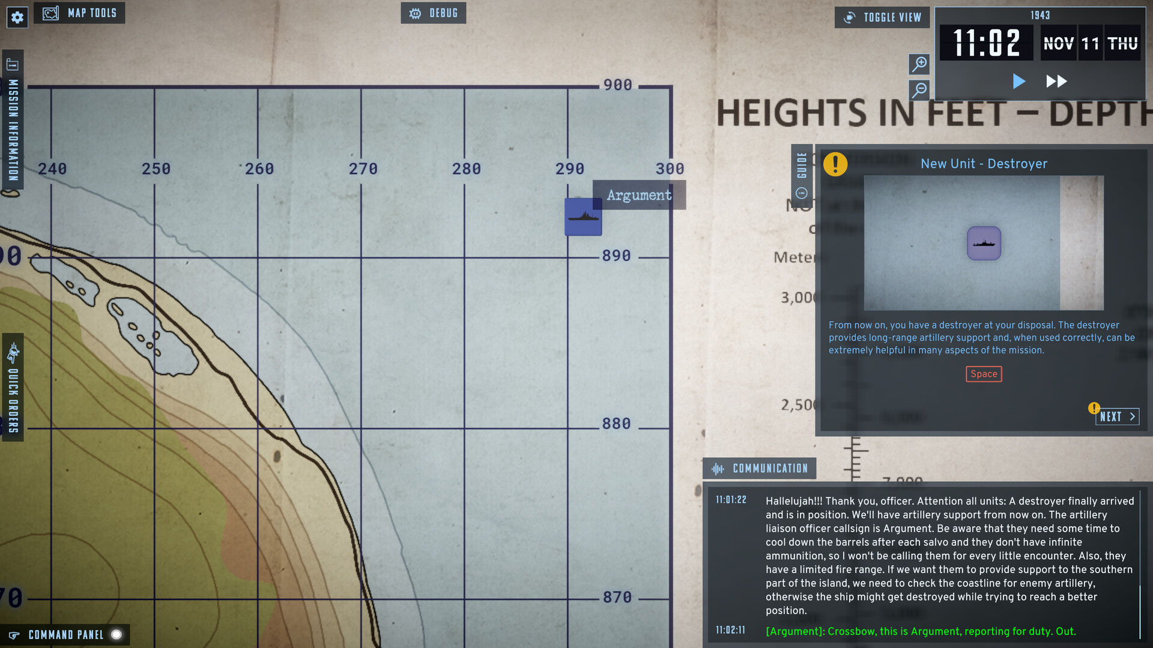Click the waveform icon on the Communication header
The image size is (1153, 648).
point(718,469)
